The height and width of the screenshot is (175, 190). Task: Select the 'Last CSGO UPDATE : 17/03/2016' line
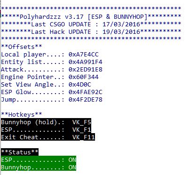pos(91,24)
